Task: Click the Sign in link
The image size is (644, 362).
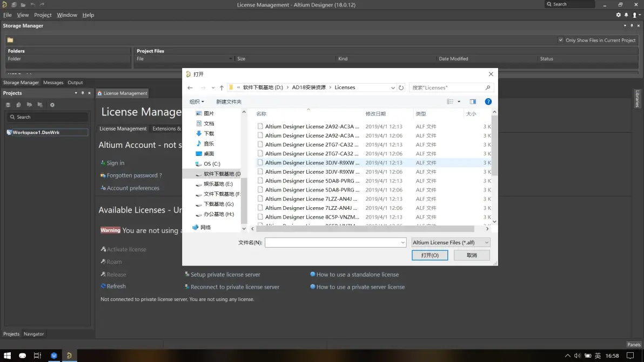Action: (116, 163)
